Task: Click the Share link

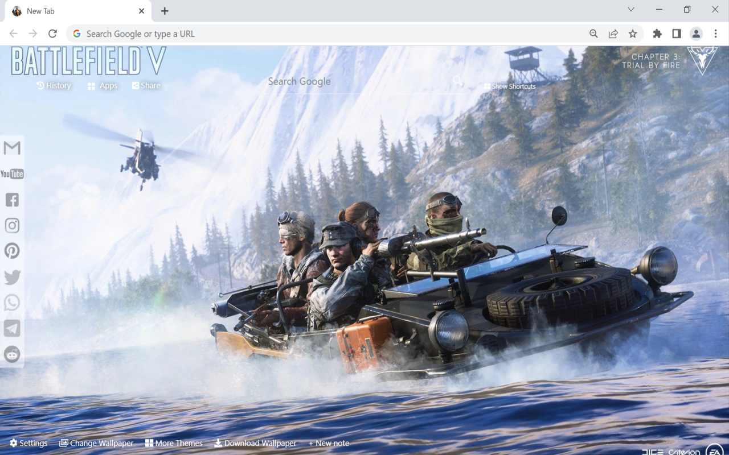Action: (146, 85)
